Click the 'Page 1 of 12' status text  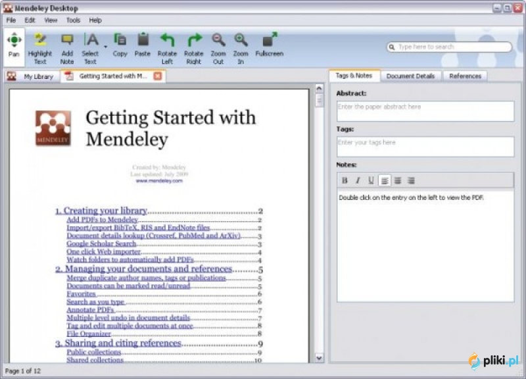[x=23, y=371]
